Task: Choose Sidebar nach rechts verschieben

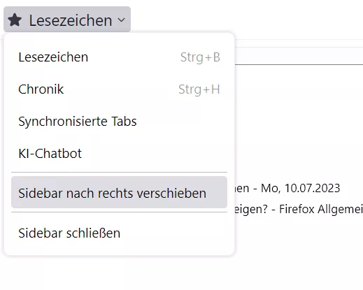Action: tap(119, 192)
